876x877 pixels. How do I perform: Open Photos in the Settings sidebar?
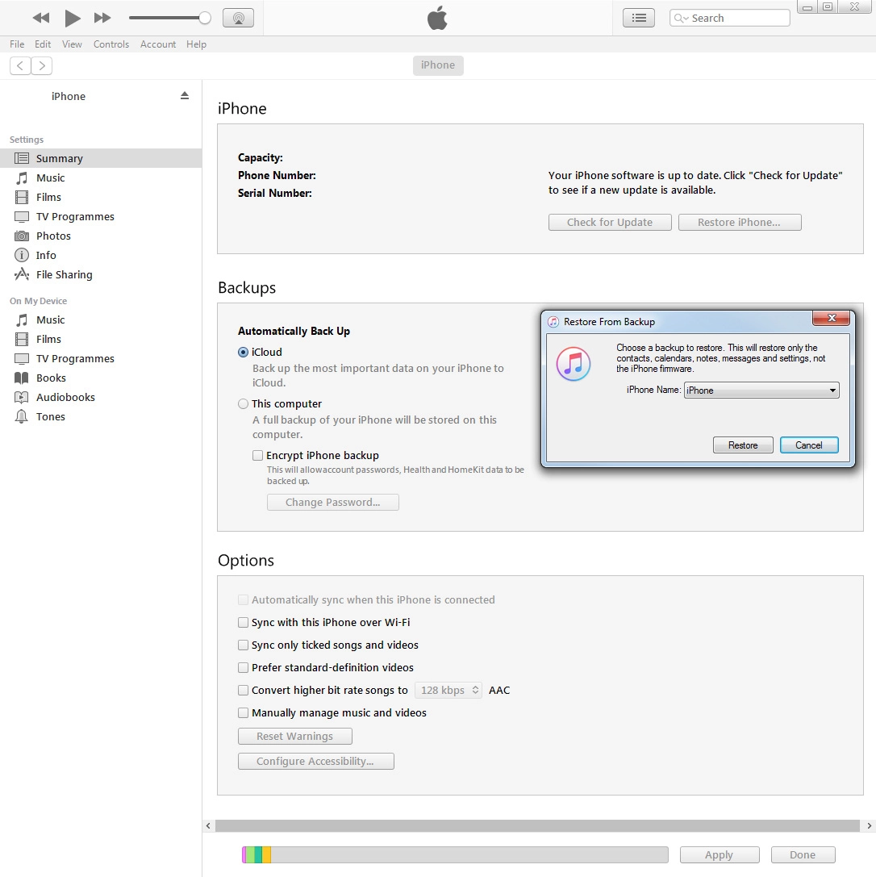pos(53,236)
